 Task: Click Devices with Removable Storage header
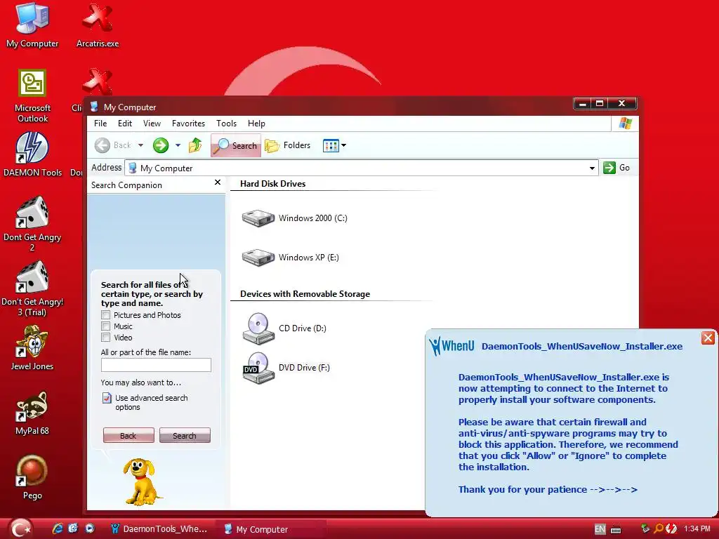(305, 294)
